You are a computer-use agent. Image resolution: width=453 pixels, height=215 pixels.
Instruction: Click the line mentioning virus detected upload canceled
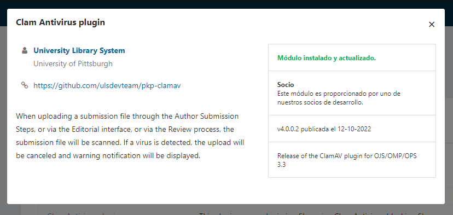pos(130,142)
